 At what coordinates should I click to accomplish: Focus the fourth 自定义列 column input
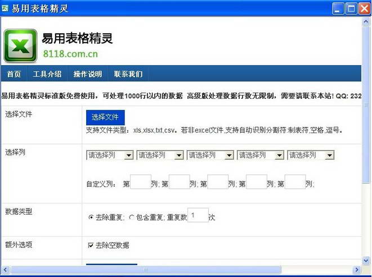coord(257,181)
